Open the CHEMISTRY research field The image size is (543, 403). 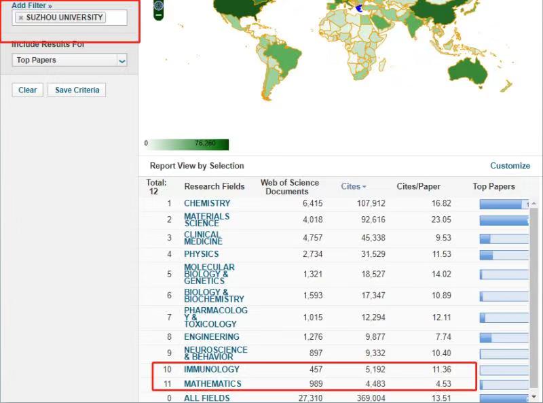[207, 203]
